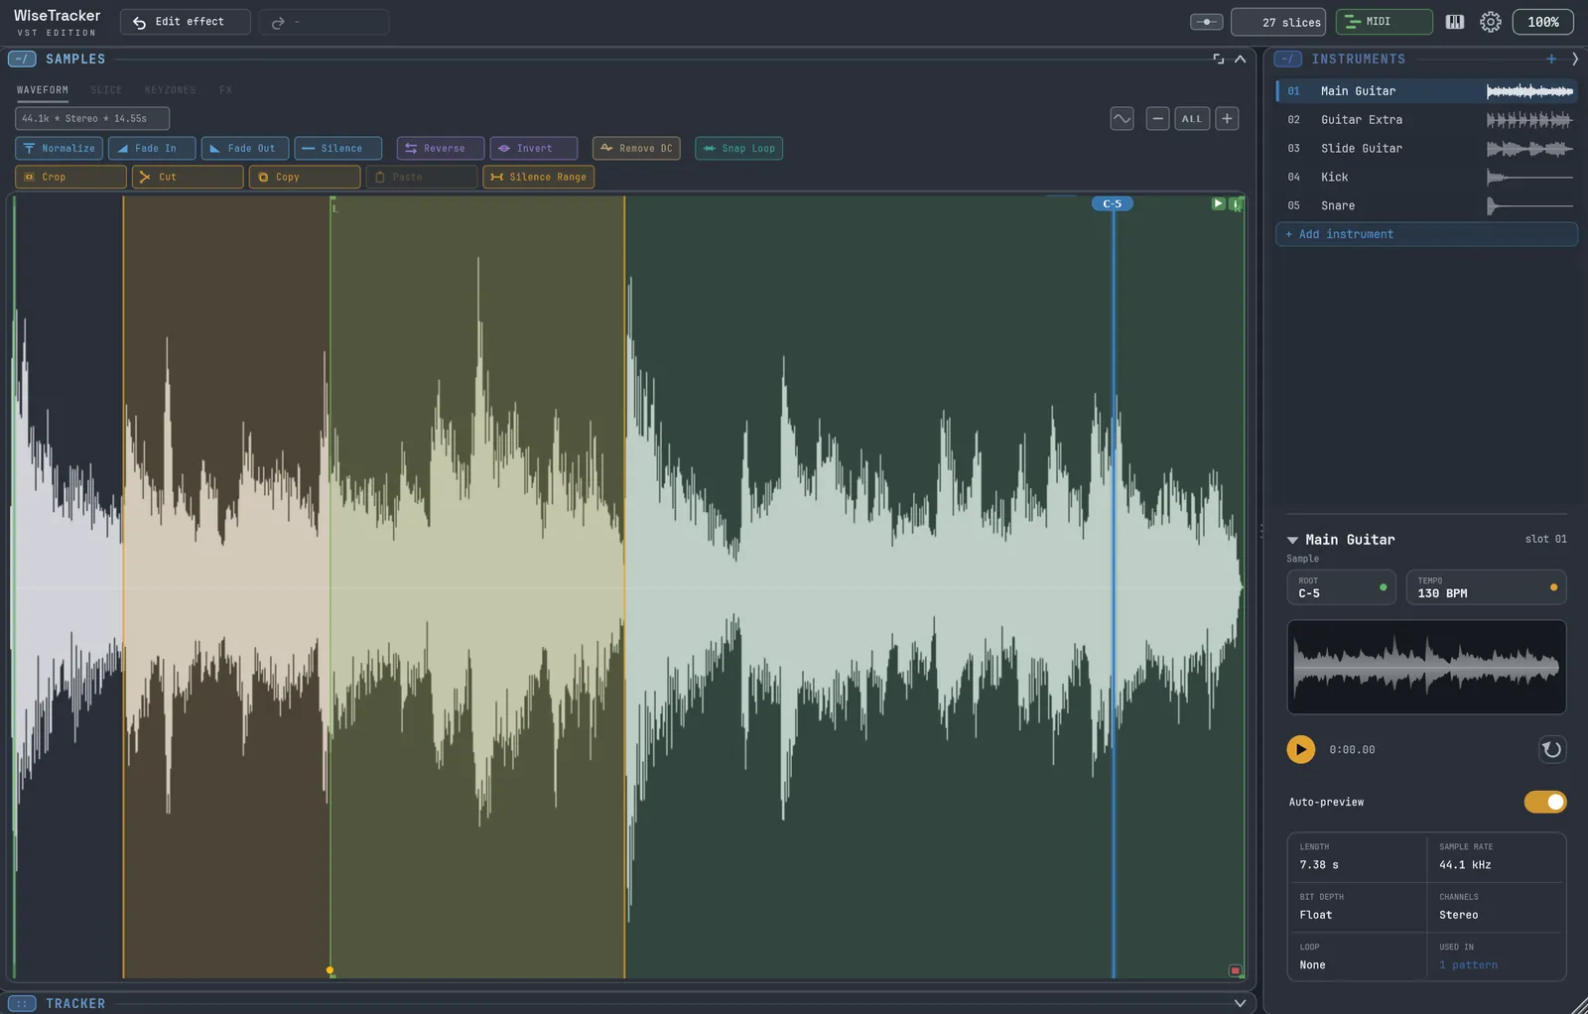Screen dimensions: 1588x1014
Task: Expand the Instruments panel chevron
Action: tap(1575, 59)
